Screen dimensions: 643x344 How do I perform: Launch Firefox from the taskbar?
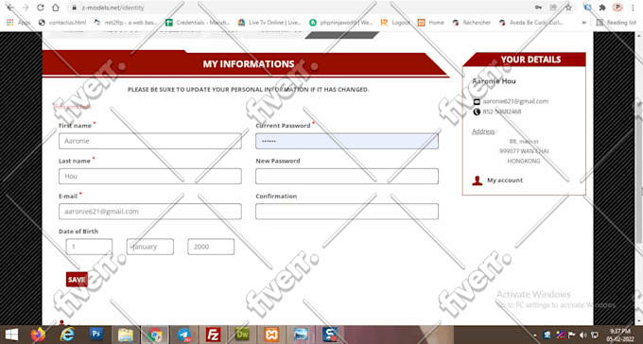coord(38,335)
